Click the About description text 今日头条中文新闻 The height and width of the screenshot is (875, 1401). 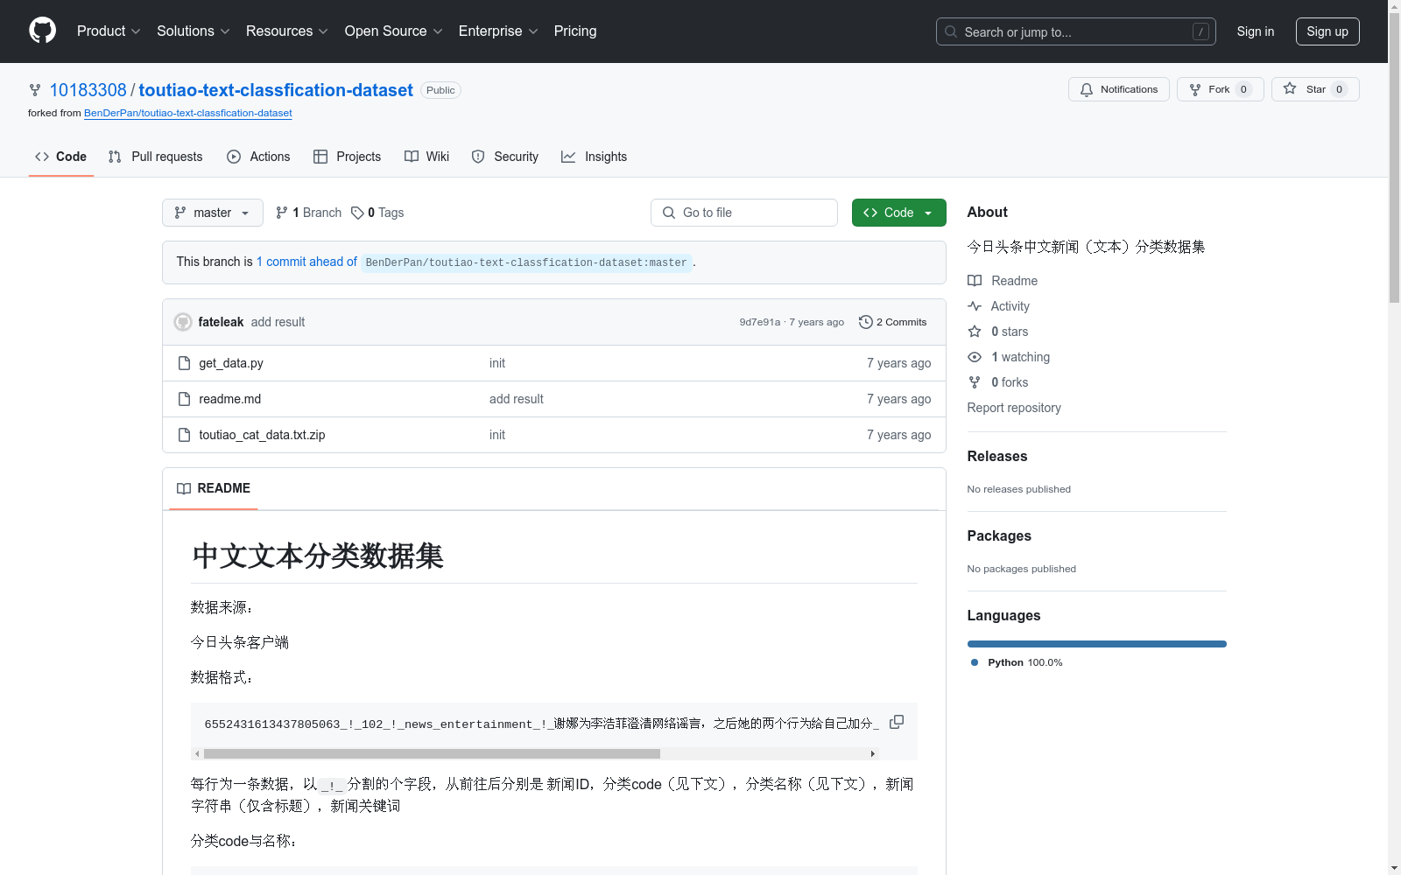[1086, 247]
